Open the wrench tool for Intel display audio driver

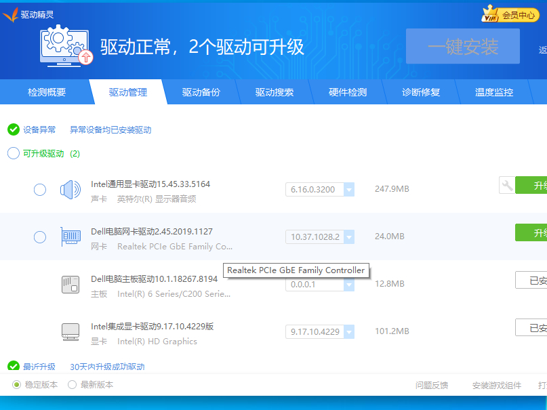[507, 185]
